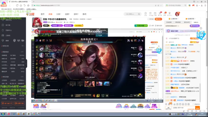
Task: Click the orange 关注 follow button
Action: tap(158, 19)
